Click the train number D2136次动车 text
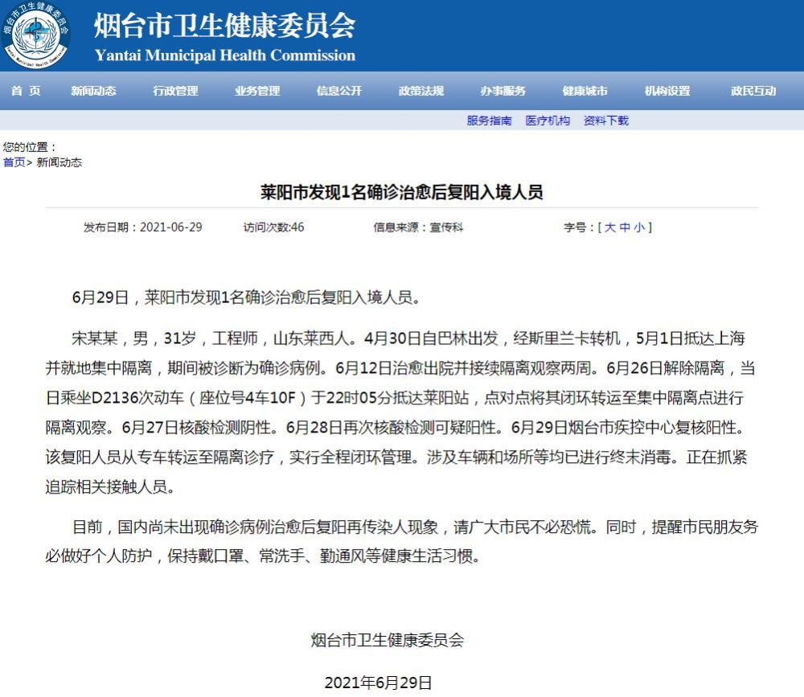This screenshot has width=804, height=697. [137, 397]
